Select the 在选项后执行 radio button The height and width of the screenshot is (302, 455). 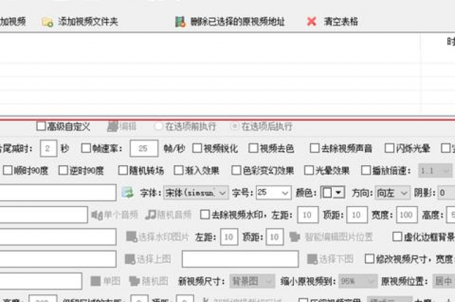pyautogui.click(x=235, y=126)
